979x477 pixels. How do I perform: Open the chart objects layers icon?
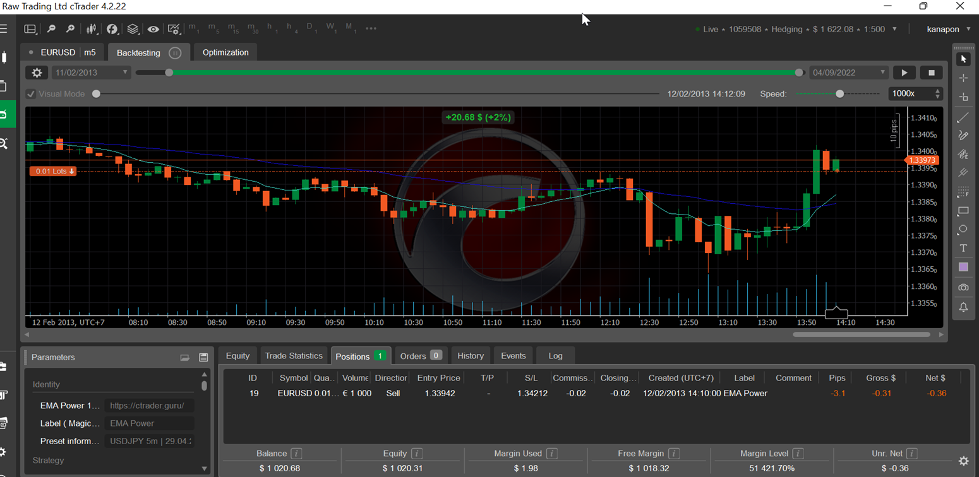[133, 29]
